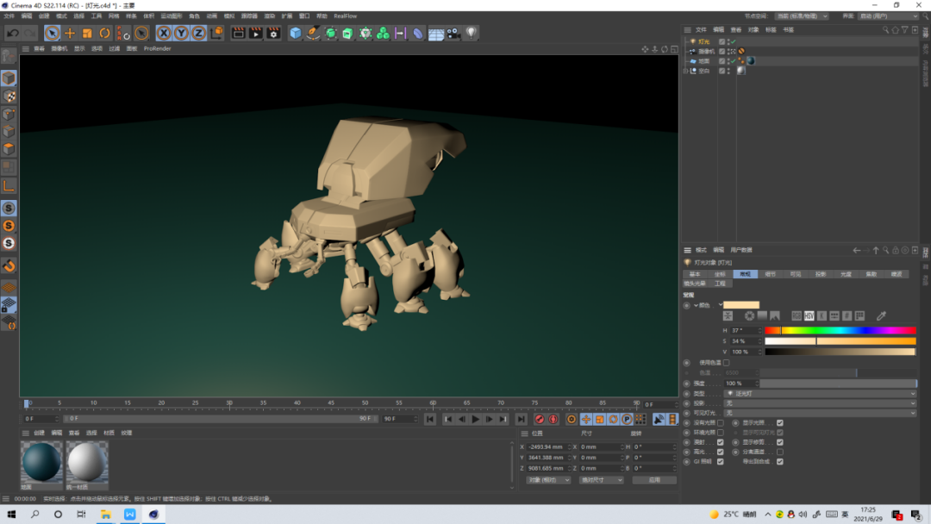Open the ProRender viewport menu
931x524 pixels.
[x=157, y=48]
